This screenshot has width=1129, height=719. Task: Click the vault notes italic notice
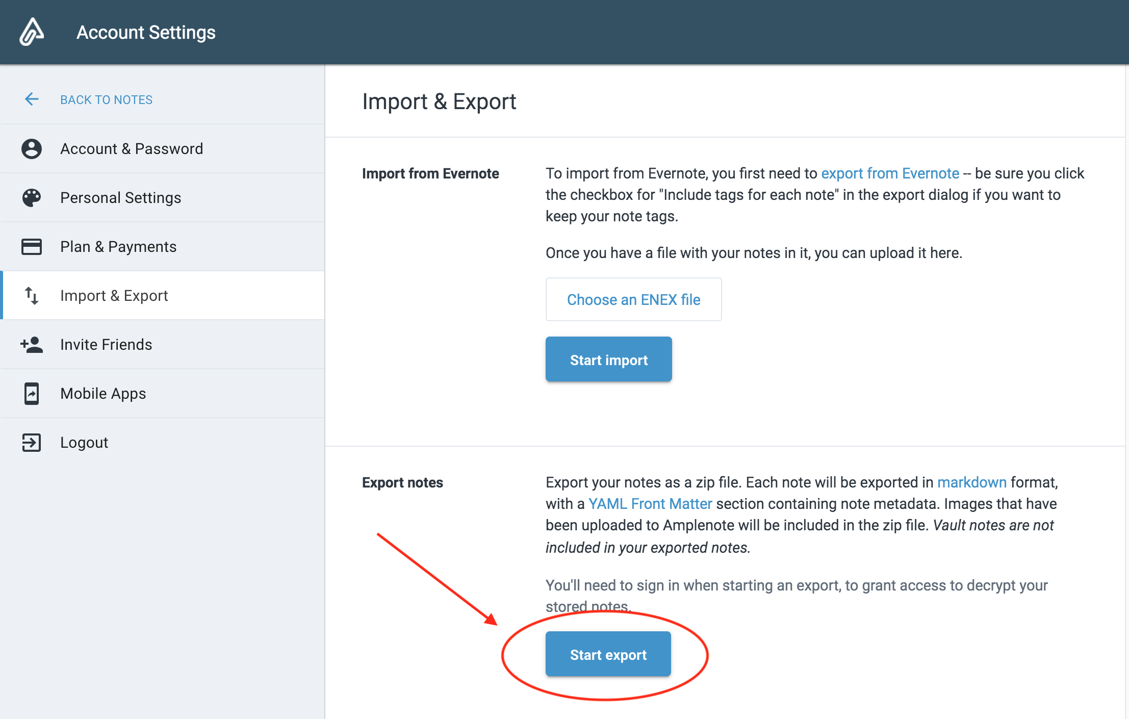point(800,536)
